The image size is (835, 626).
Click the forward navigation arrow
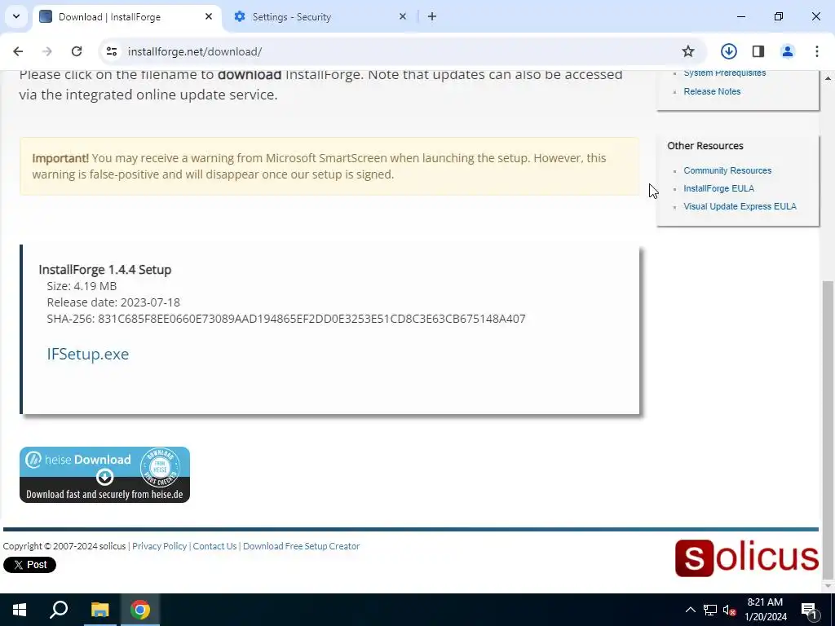[47, 51]
